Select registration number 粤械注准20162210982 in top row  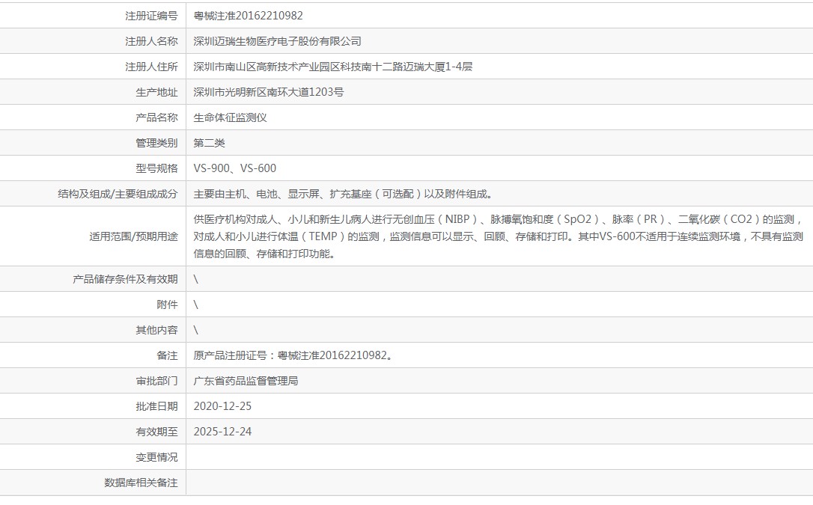point(249,16)
